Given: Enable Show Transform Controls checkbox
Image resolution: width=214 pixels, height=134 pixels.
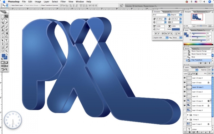Looking at the screenshot, I should click(x=40, y=5).
